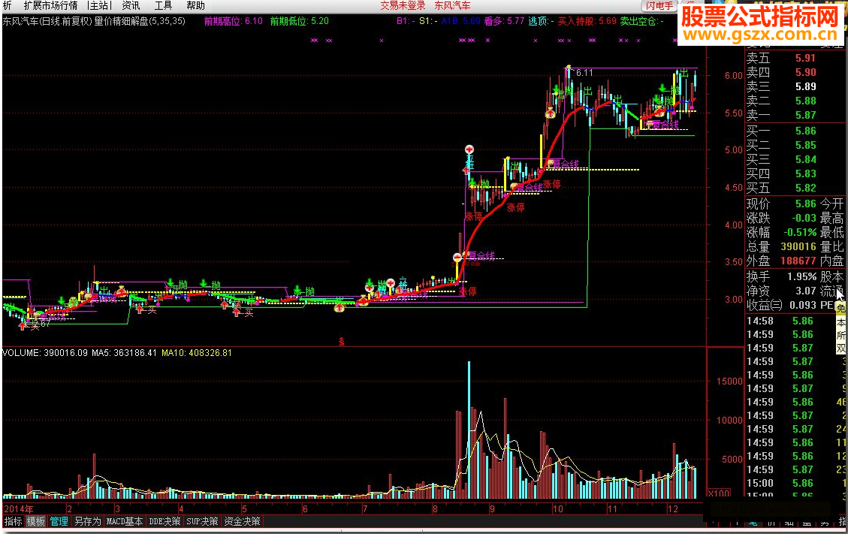
Task: Click the 另存为 button at the bottom
Action: click(88, 521)
